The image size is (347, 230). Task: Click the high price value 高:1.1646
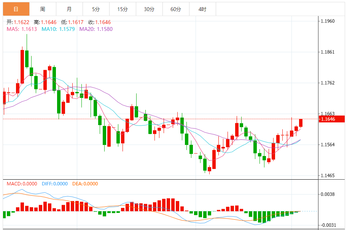coord(45,22)
